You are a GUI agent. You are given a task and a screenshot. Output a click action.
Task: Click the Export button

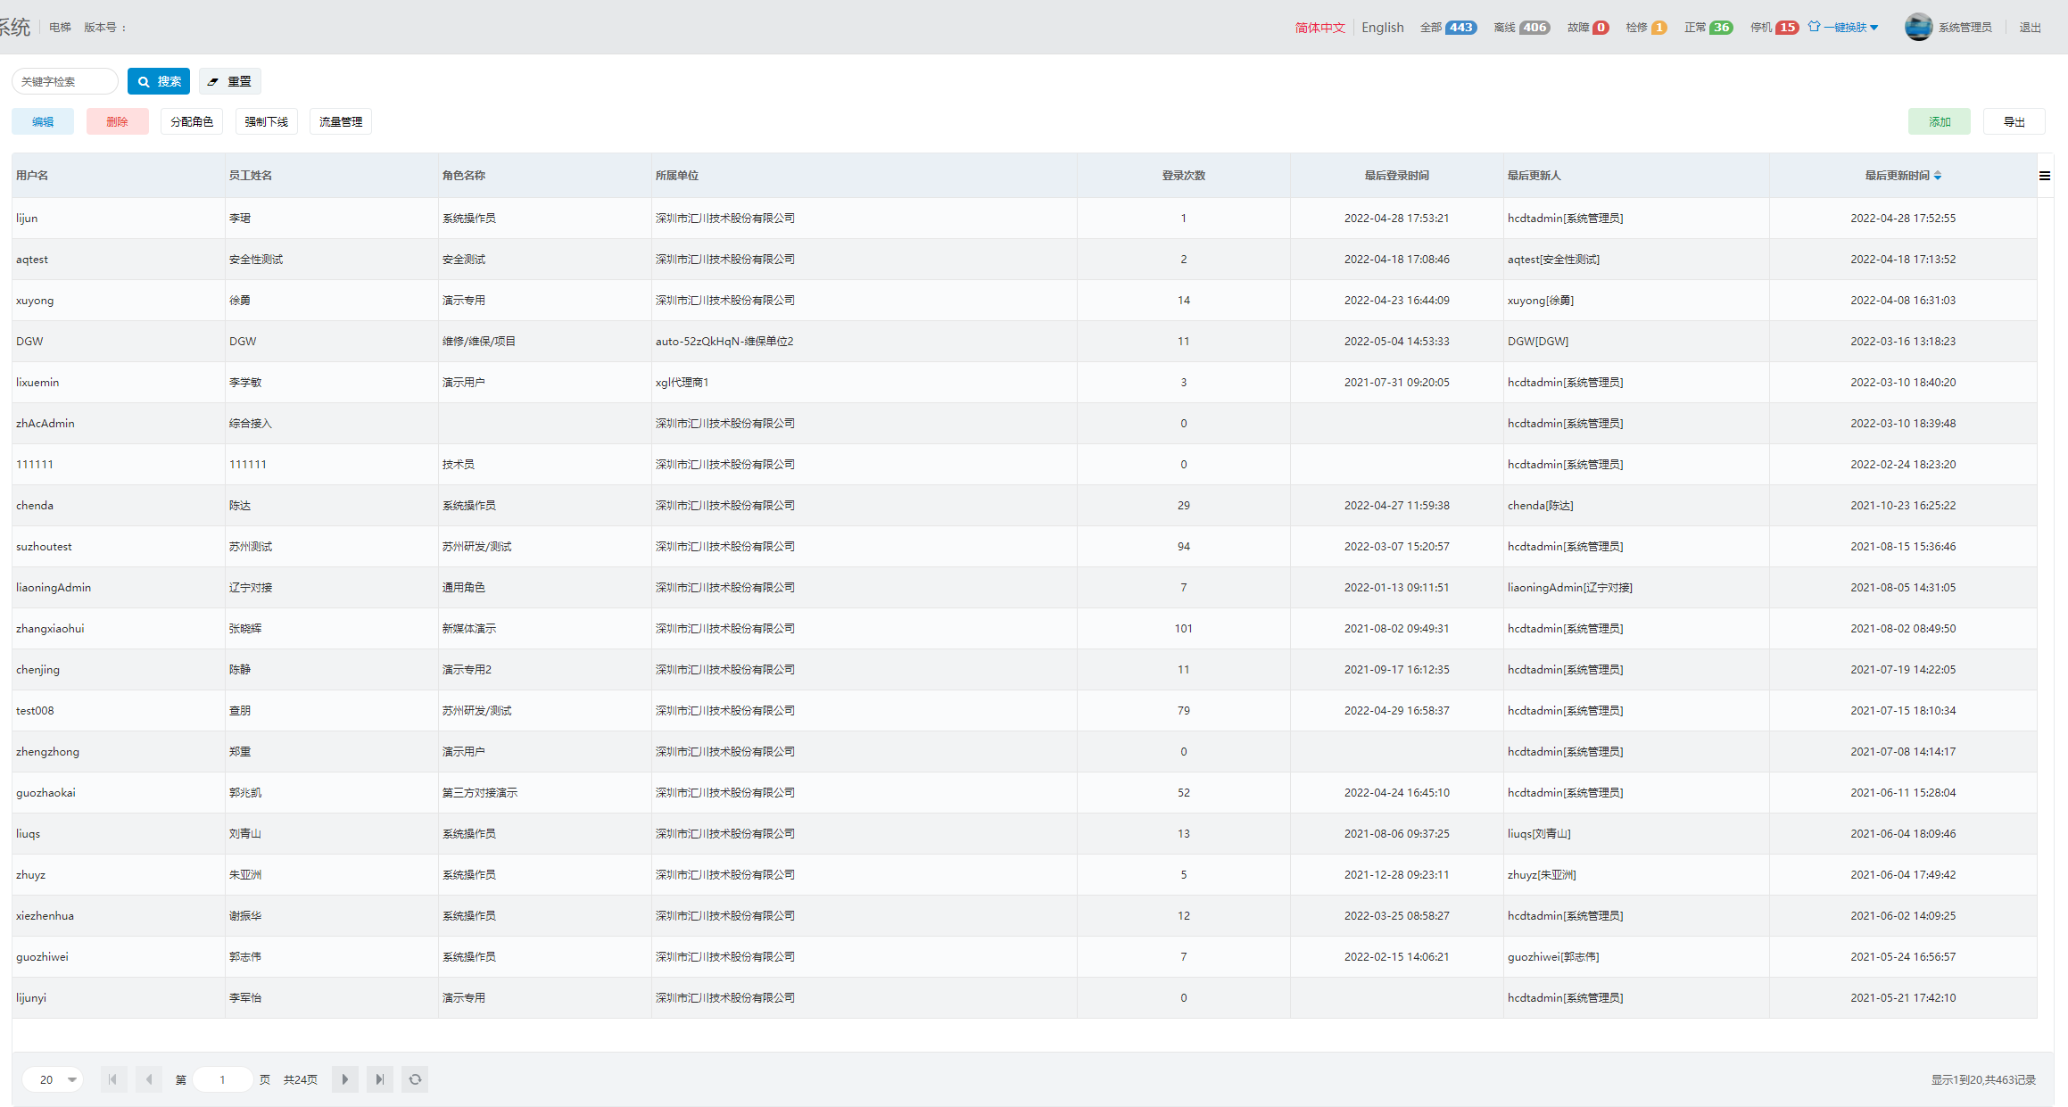(2014, 121)
